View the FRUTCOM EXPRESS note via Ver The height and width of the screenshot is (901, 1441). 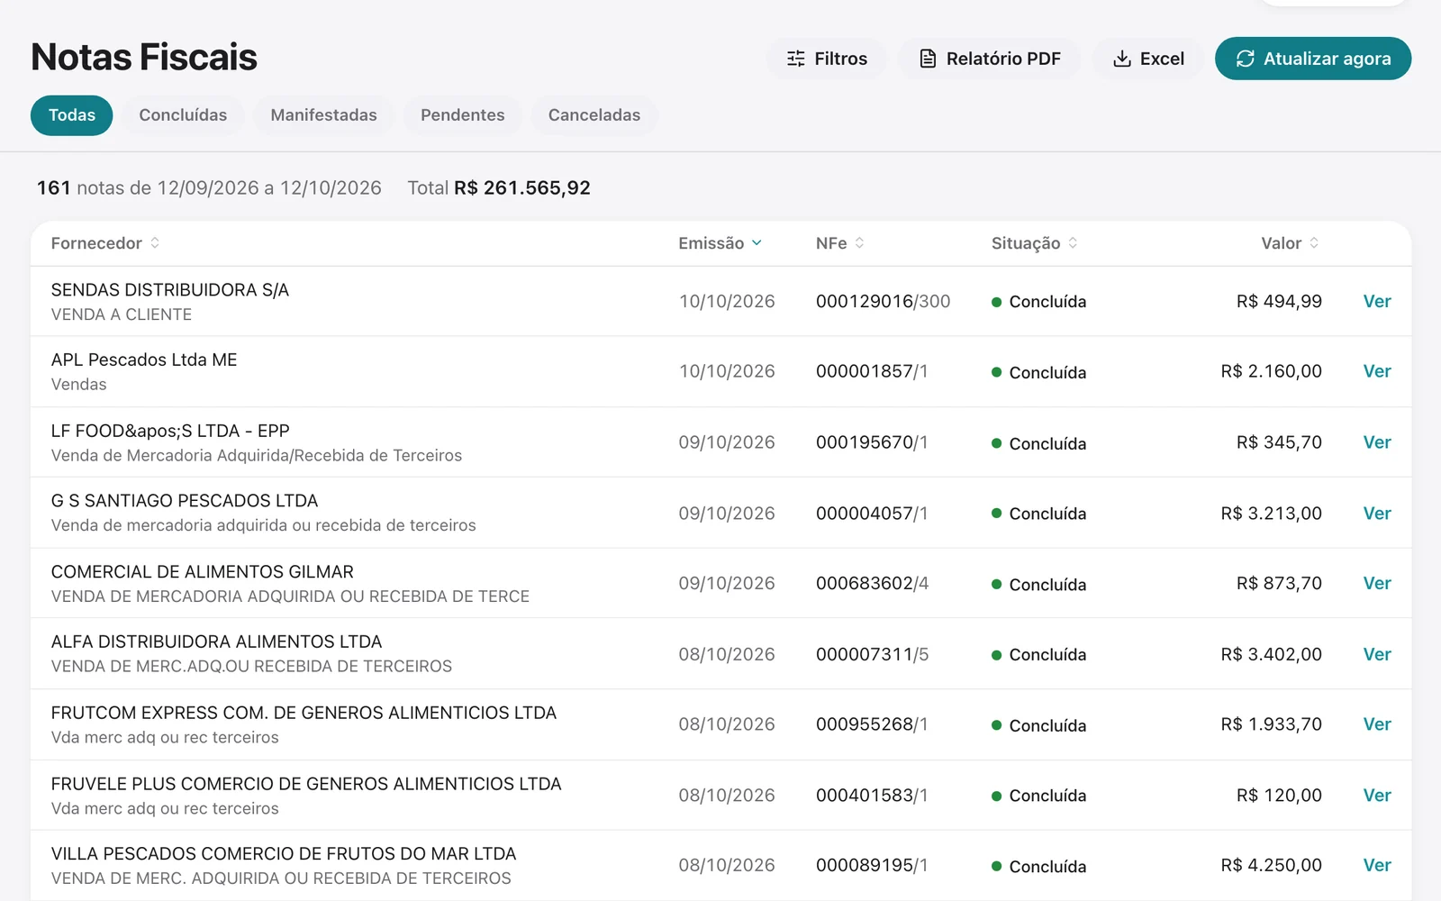[1377, 724]
